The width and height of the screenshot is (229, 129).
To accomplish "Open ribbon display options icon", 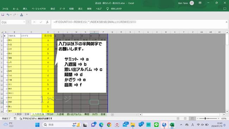I will (x=200, y=3).
